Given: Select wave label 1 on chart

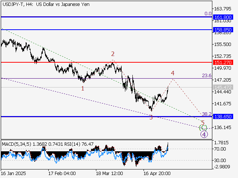Looking at the screenshot, I should click(x=83, y=88).
